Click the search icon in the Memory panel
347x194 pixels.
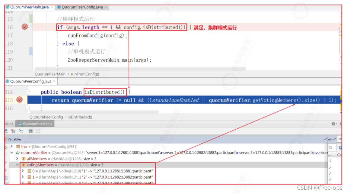point(331,147)
